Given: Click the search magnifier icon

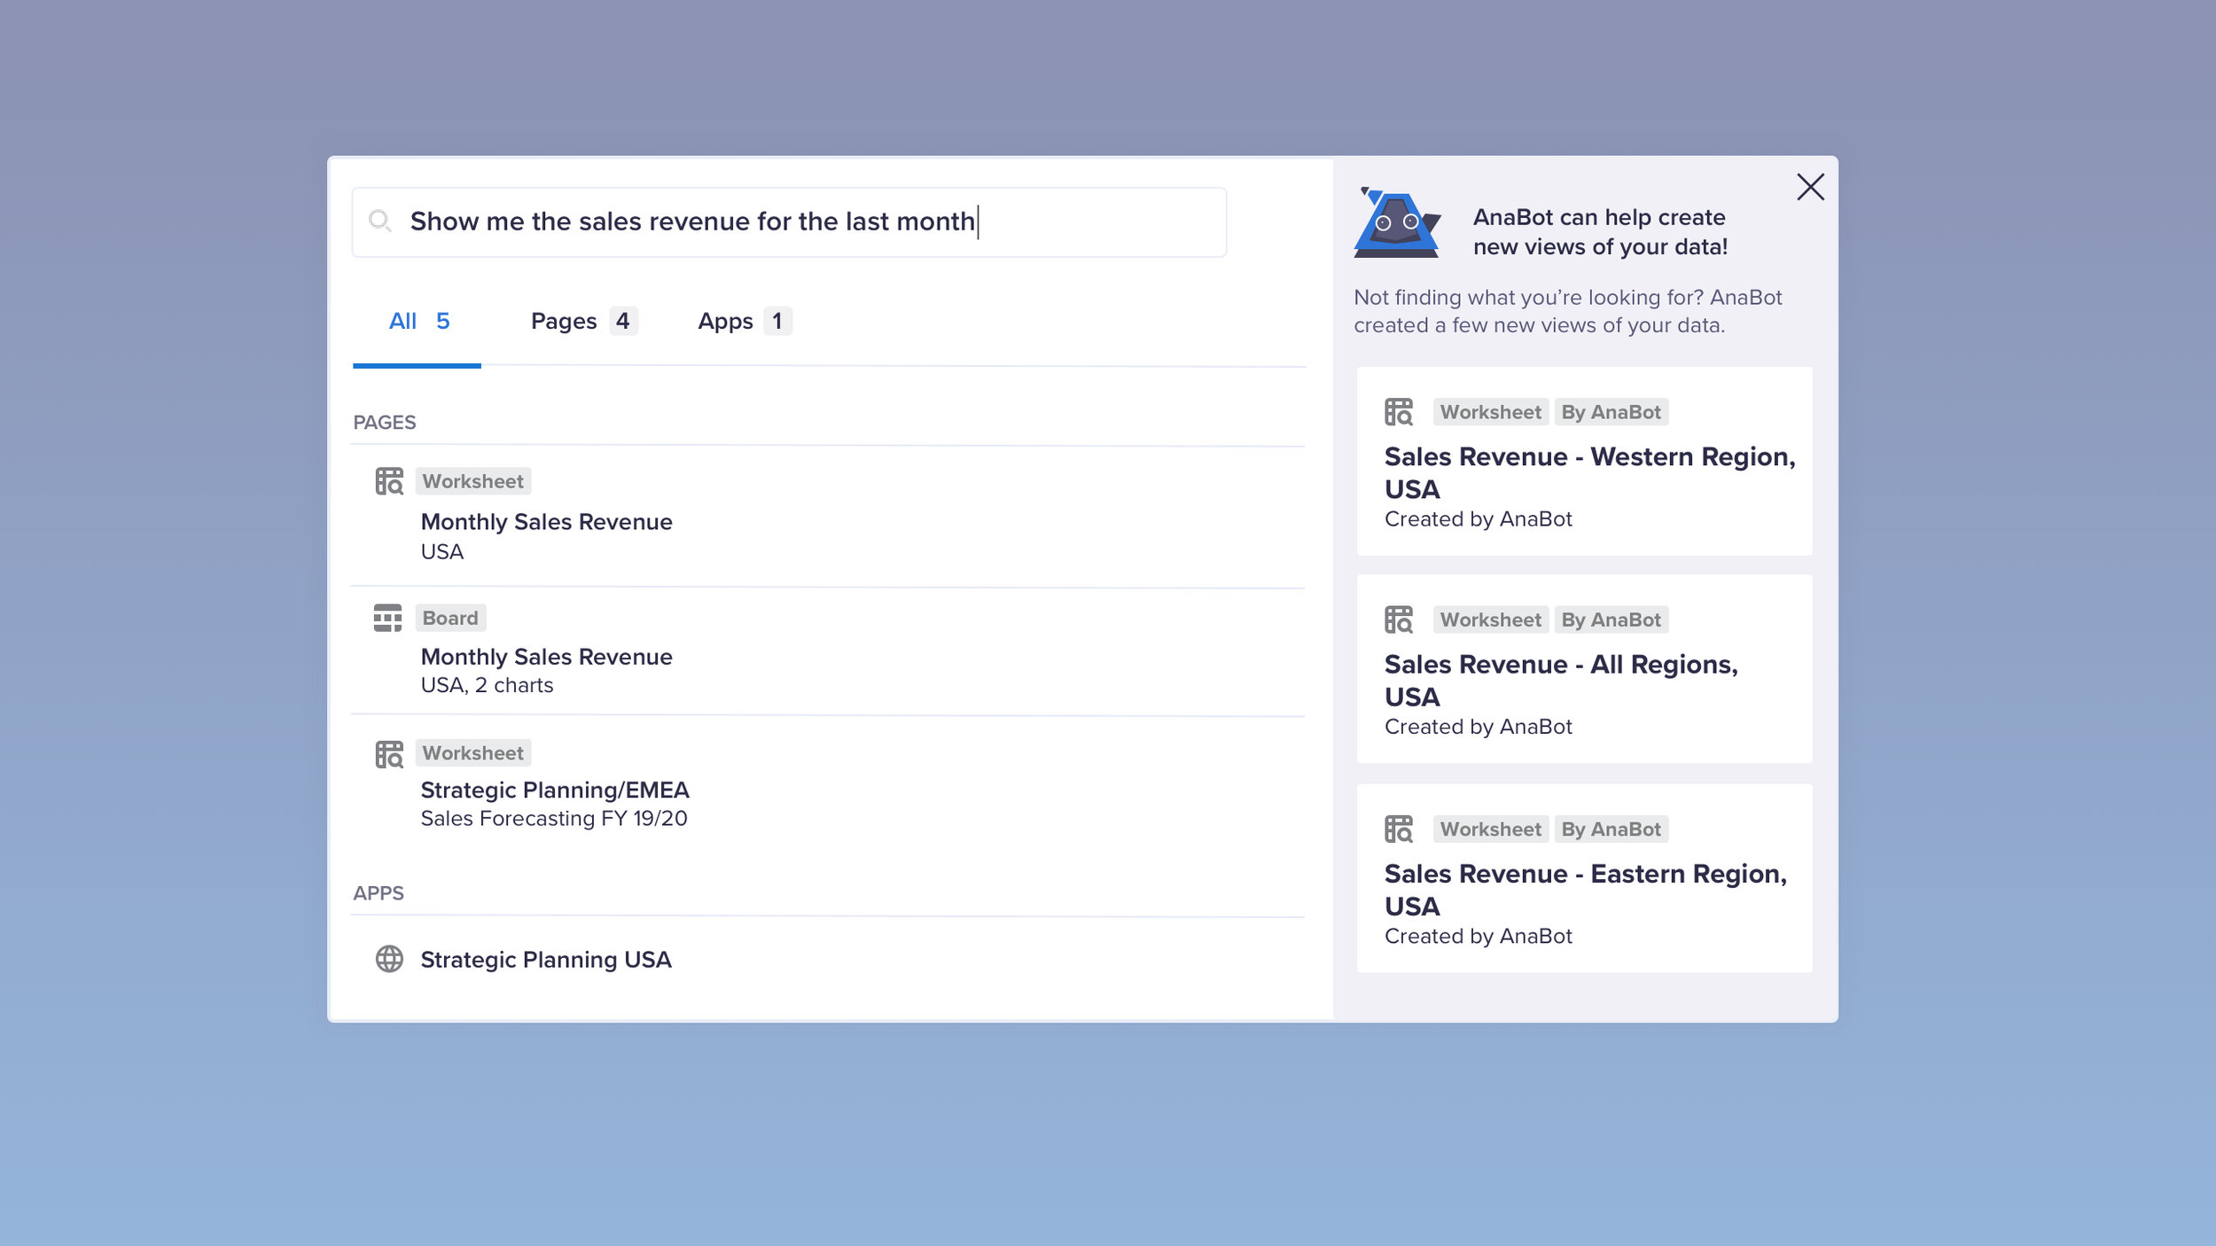Looking at the screenshot, I should pyautogui.click(x=380, y=221).
